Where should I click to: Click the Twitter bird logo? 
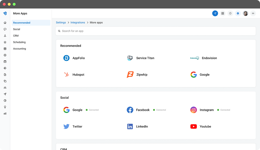point(66,126)
